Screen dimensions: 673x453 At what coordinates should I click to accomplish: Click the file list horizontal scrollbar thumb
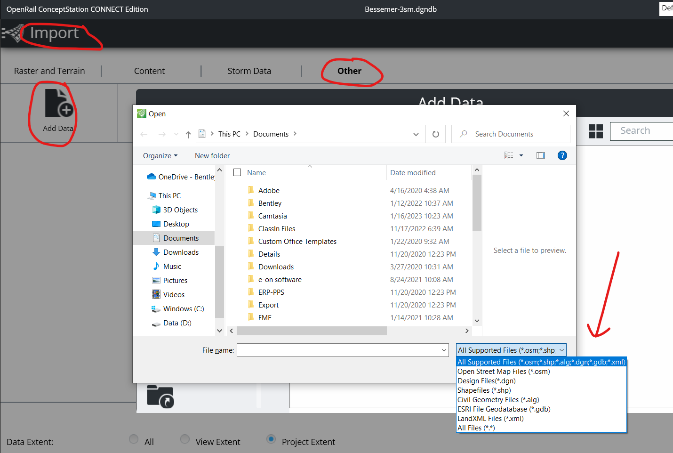coord(312,331)
